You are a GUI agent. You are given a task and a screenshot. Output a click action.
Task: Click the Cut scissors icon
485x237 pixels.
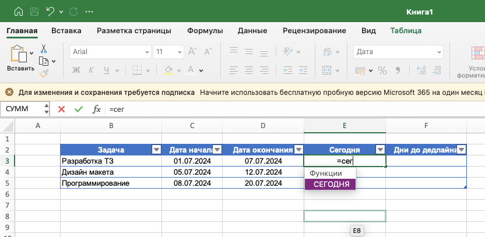(x=44, y=48)
